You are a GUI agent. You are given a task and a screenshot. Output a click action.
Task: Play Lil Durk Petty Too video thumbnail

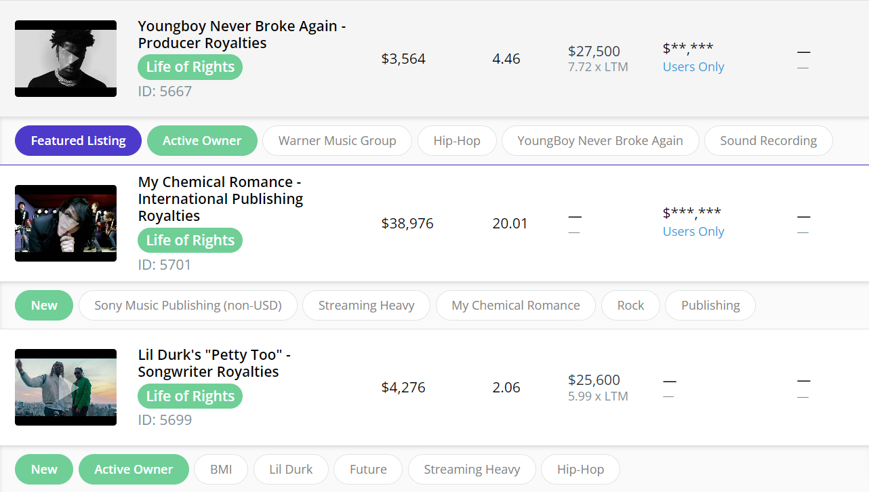(x=66, y=388)
